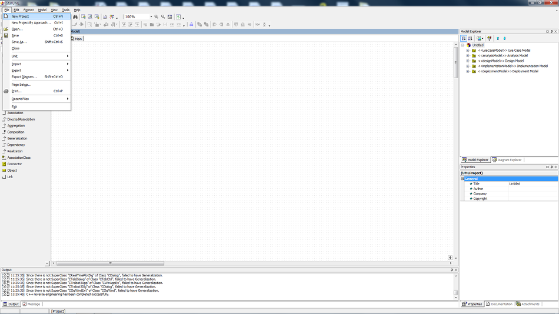Collapse the General section in Properties
The image size is (559, 314).
462,179
